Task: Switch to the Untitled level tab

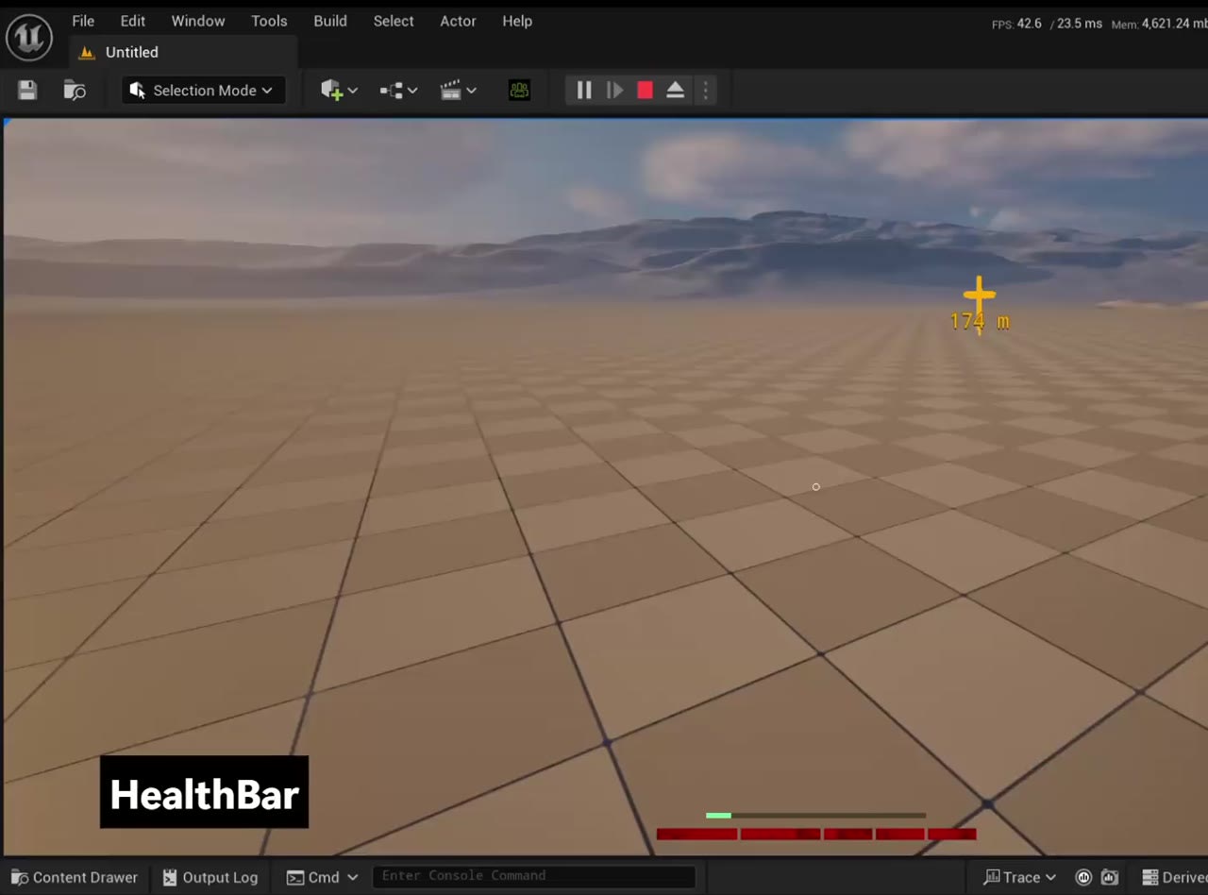Action: (184, 52)
